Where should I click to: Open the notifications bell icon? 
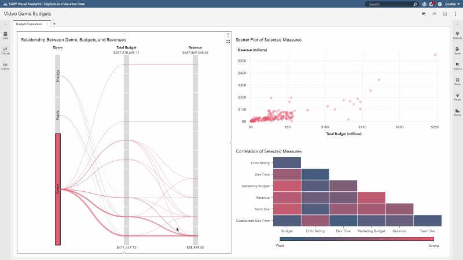(432, 4)
